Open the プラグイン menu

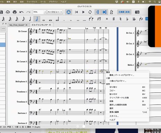53,2
